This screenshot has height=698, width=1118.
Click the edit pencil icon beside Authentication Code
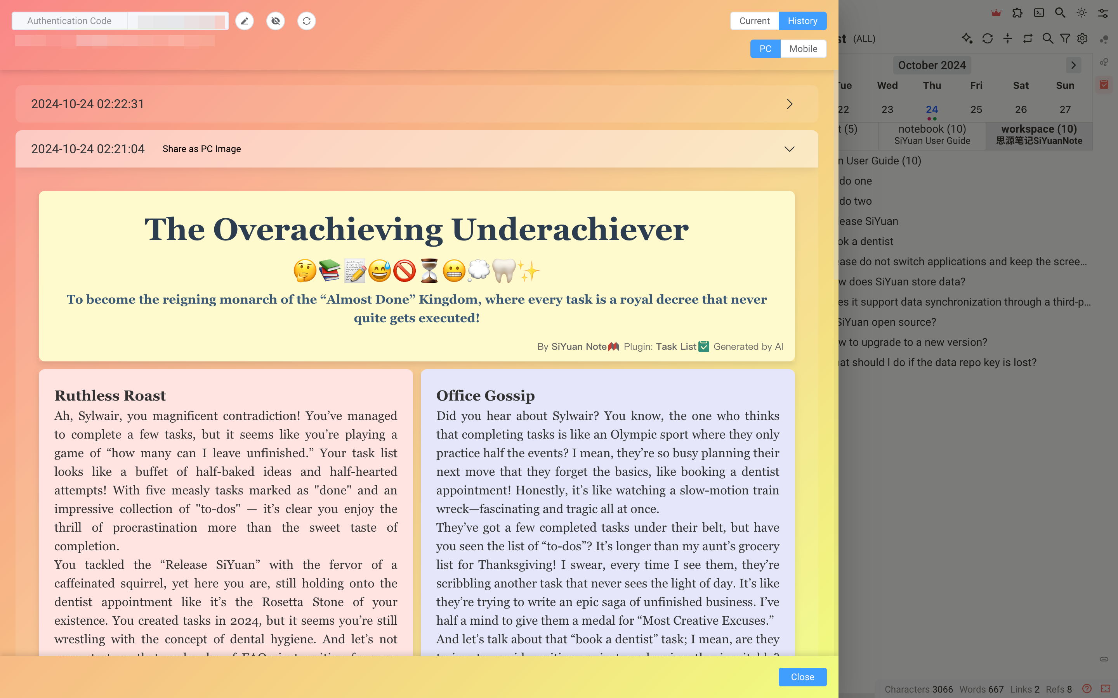(x=245, y=21)
